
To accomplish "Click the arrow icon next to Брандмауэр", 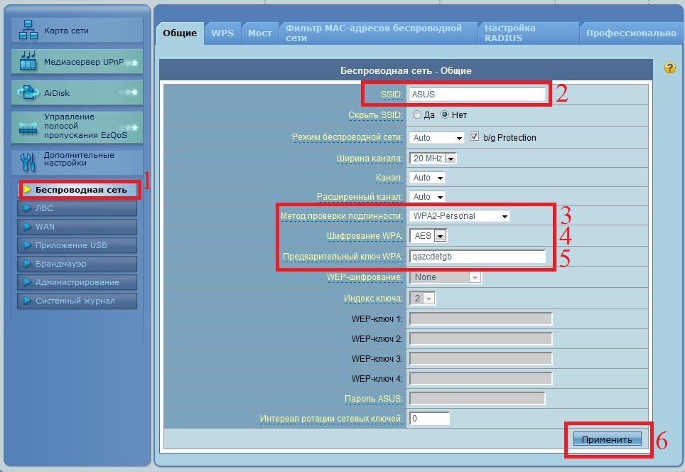I will click(x=27, y=264).
